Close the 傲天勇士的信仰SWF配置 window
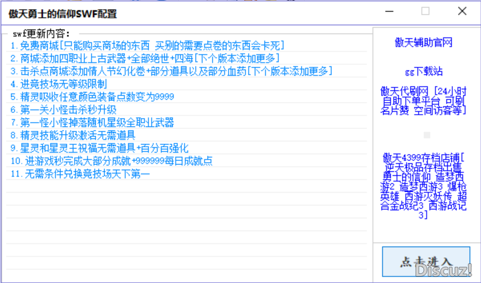This screenshot has width=481, height=283. pyautogui.click(x=462, y=11)
